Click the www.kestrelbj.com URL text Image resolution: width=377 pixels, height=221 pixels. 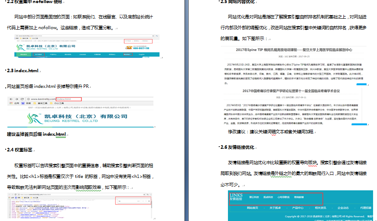tap(43, 99)
